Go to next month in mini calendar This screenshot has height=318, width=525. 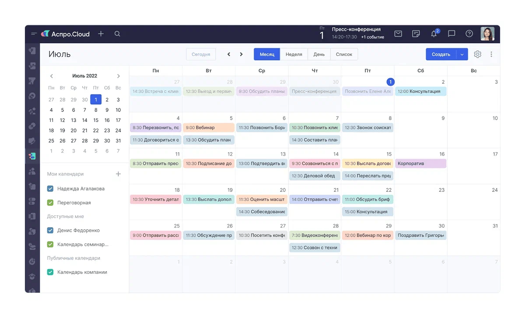118,76
